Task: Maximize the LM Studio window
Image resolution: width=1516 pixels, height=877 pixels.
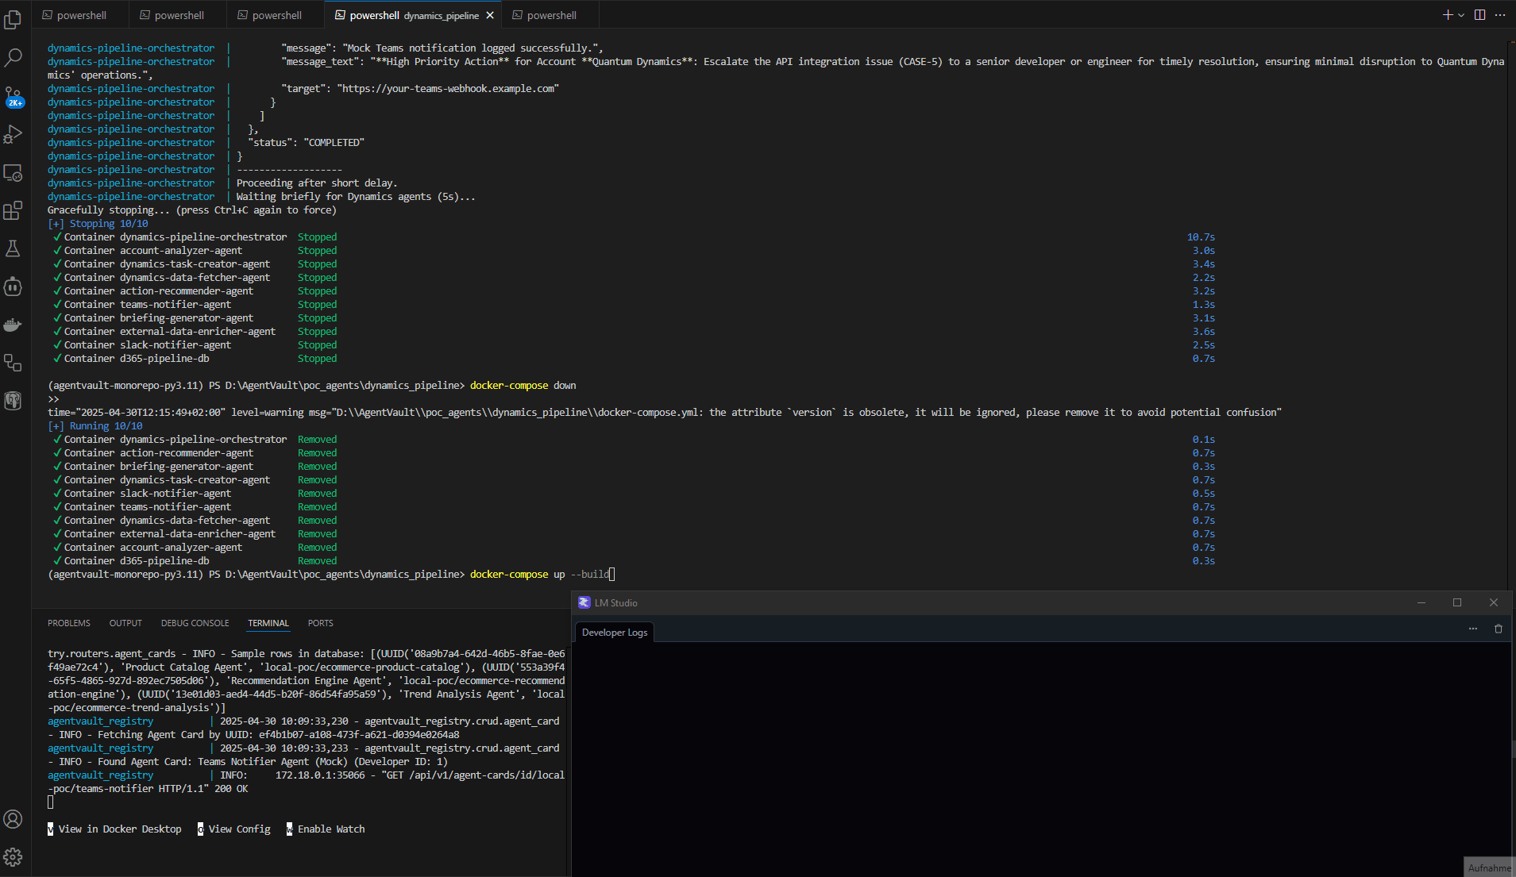Action: (1457, 602)
